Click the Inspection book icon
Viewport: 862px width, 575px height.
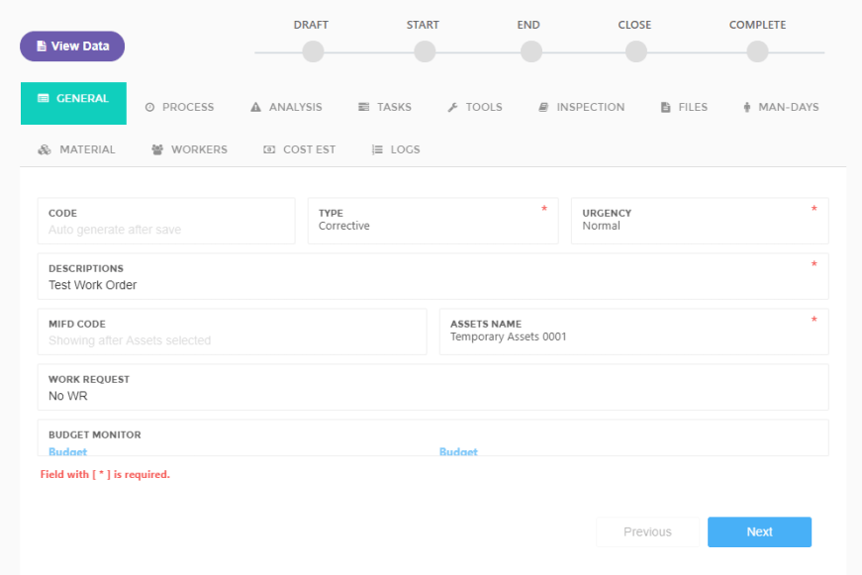[543, 107]
